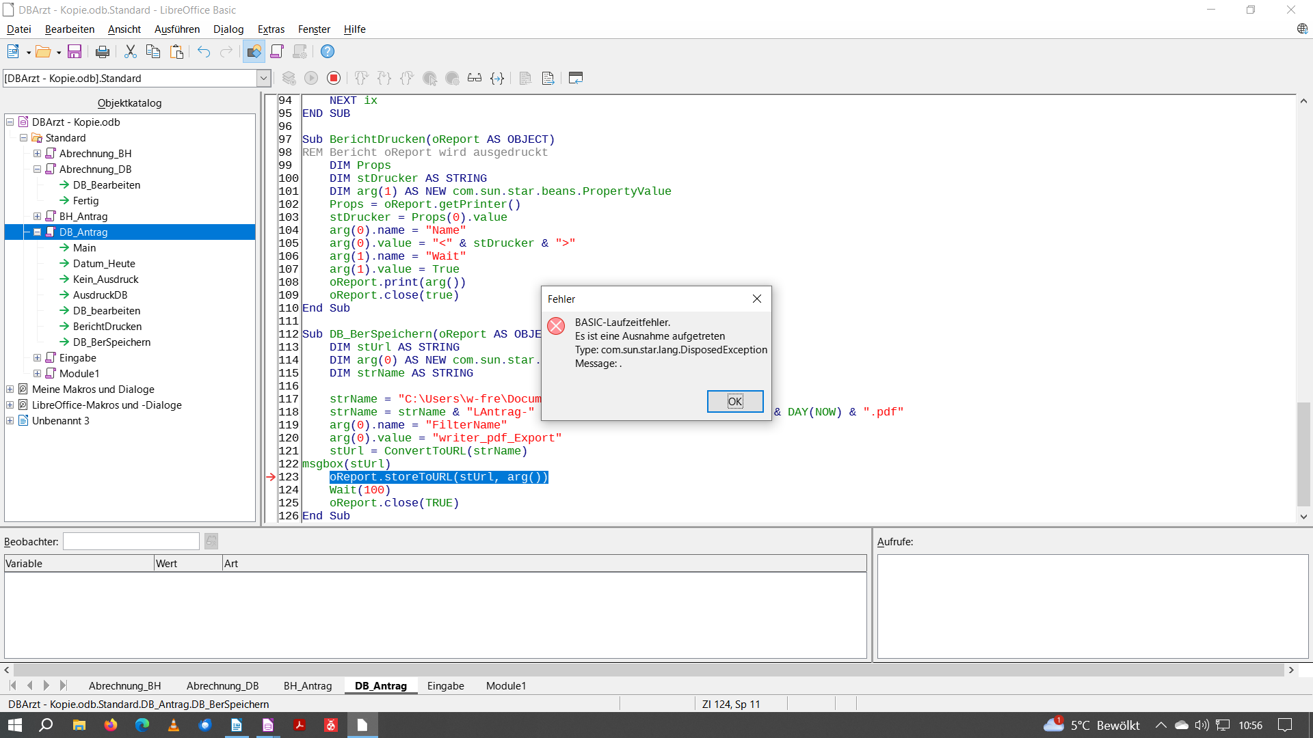Open the volume control in system tray
The image size is (1313, 738).
[1202, 725]
